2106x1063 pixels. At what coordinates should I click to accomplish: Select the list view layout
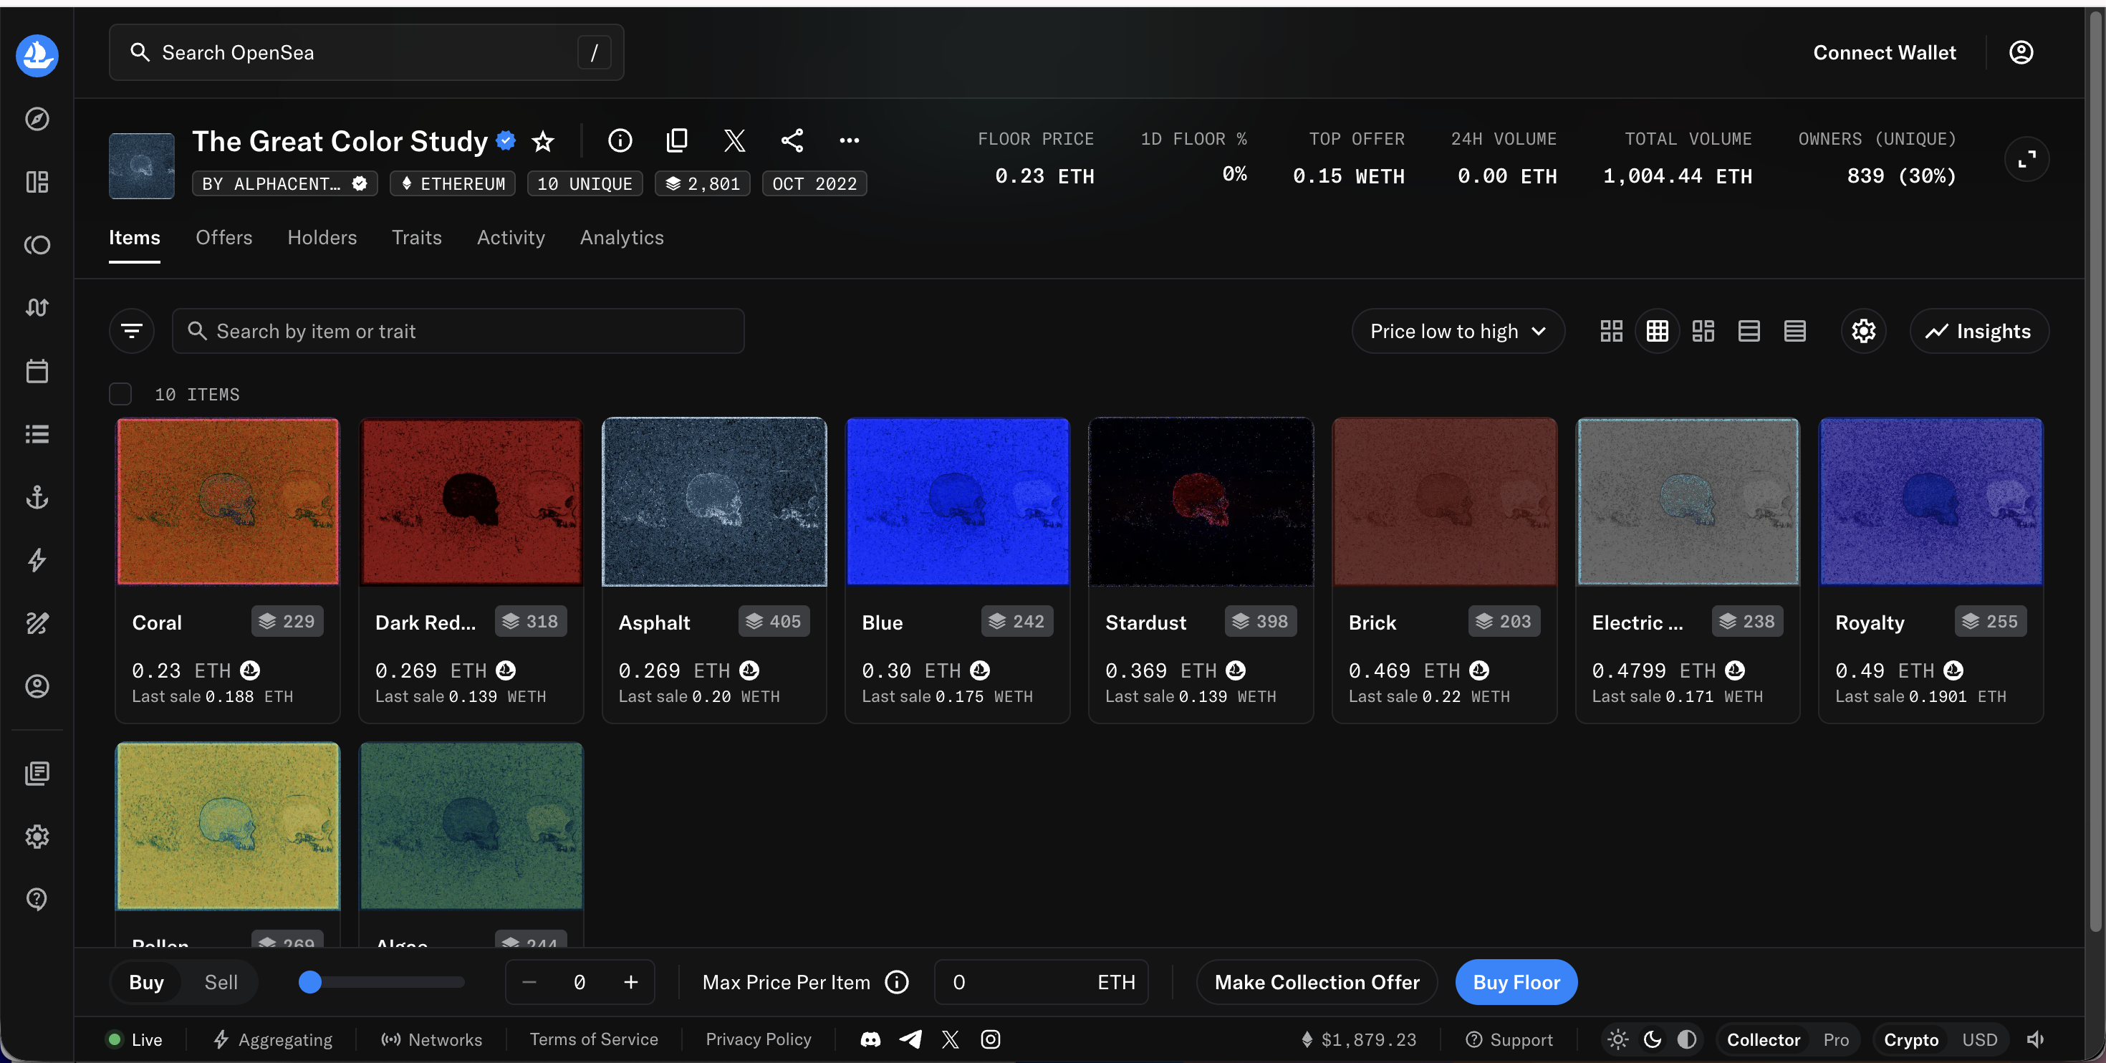(x=1749, y=331)
